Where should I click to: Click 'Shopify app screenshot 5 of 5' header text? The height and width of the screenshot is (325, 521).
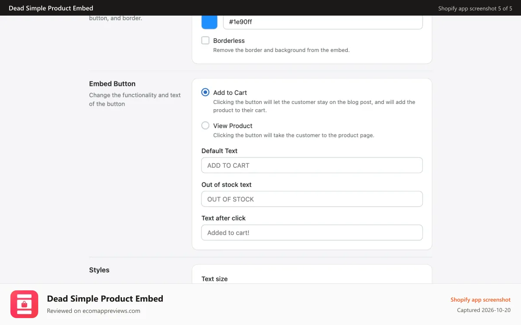coord(475,8)
